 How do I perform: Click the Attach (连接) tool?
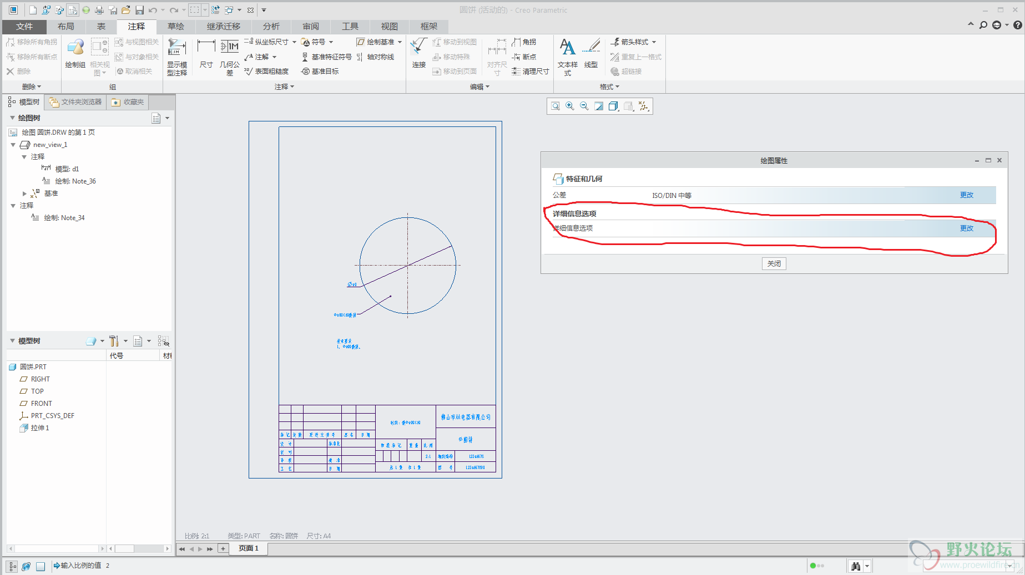click(x=419, y=53)
